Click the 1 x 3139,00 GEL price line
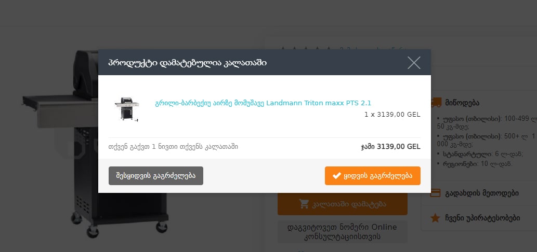The width and height of the screenshot is (537, 252). 392,115
